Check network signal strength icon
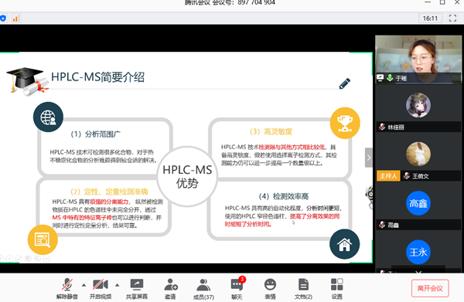Screen dimensions: 464x302 coord(15,19)
